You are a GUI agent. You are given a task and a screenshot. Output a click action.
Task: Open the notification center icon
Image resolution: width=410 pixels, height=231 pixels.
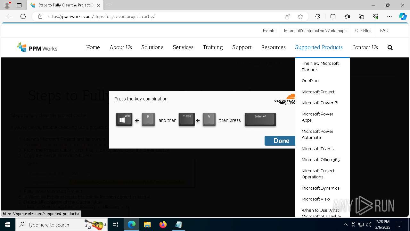(x=399, y=225)
